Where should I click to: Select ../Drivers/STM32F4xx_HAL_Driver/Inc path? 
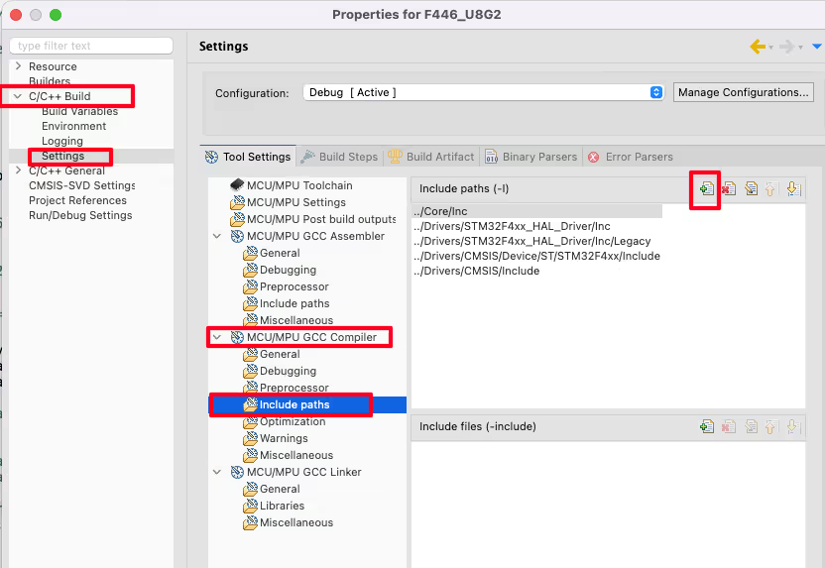512,226
